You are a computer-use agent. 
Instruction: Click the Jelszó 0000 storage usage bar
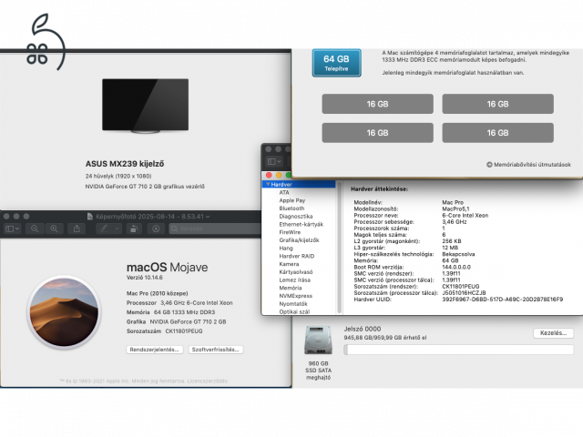click(458, 350)
